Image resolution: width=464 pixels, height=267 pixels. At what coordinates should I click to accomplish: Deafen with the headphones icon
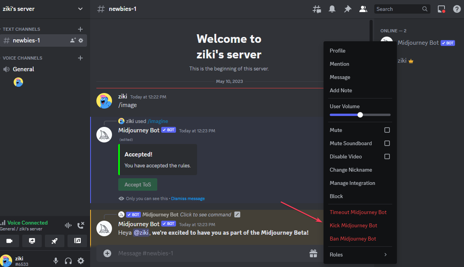point(68,260)
